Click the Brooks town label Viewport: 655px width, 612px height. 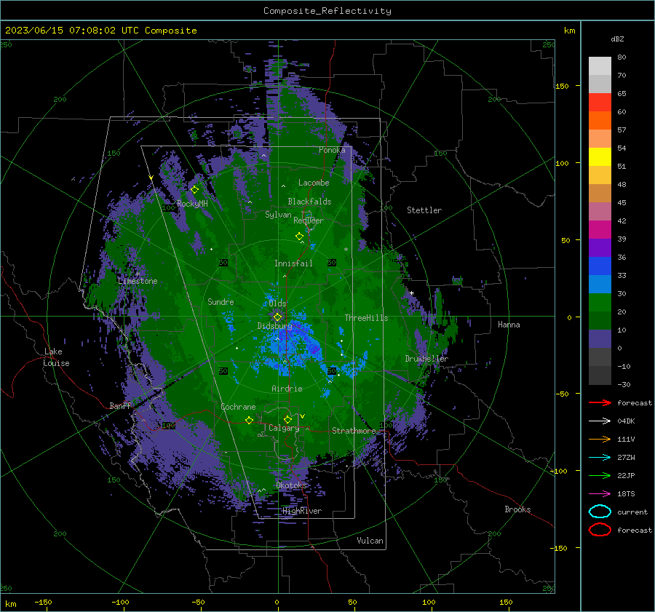pos(517,509)
